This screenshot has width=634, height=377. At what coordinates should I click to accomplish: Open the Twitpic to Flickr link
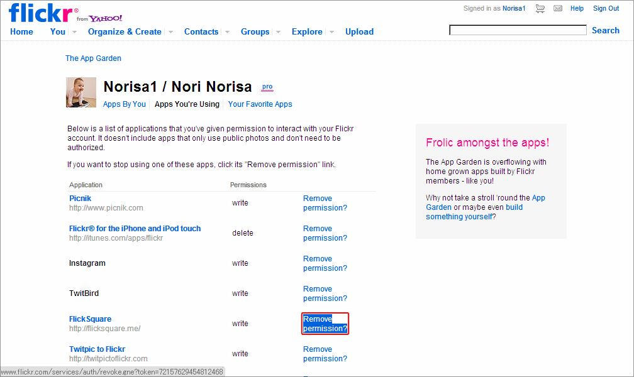[97, 349]
